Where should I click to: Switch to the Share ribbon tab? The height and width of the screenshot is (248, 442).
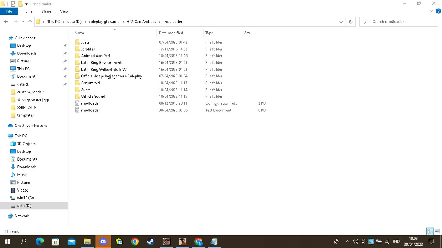[x=46, y=11]
